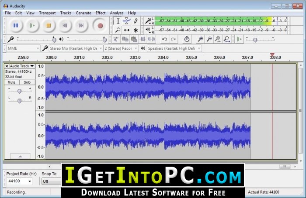Click the track gain slider
The width and height of the screenshot is (306, 198).
coord(20,91)
